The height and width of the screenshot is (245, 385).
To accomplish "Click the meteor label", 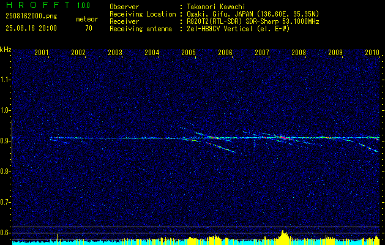I will point(87,19).
